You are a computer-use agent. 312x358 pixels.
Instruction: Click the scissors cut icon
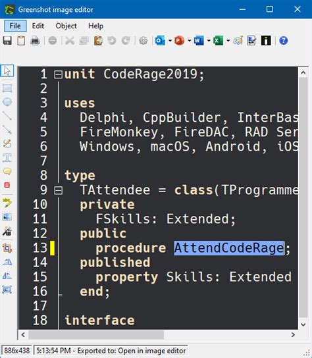click(70, 41)
